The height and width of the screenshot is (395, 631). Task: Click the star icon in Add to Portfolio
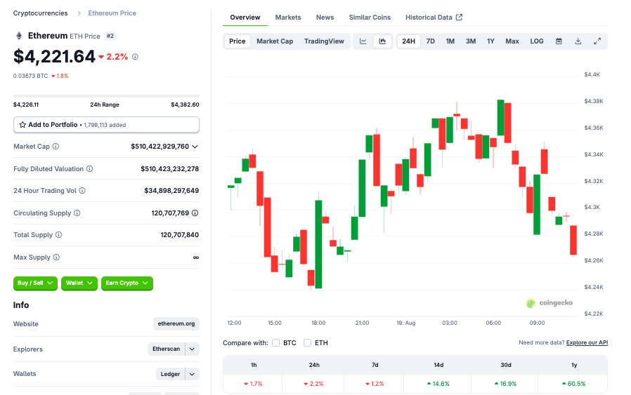tap(22, 125)
